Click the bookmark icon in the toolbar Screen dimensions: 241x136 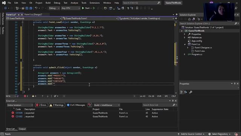coord(137,8)
